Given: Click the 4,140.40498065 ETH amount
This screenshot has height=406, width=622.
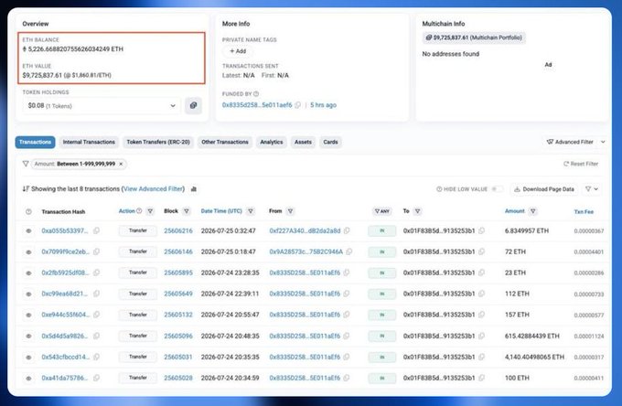Looking at the screenshot, I should coord(534,357).
